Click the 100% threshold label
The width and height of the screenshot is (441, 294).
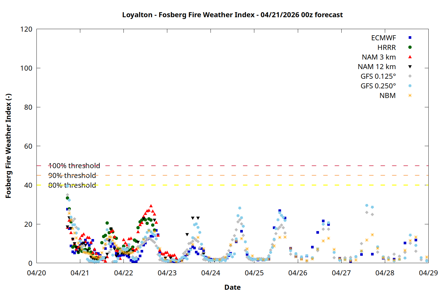tap(74, 166)
